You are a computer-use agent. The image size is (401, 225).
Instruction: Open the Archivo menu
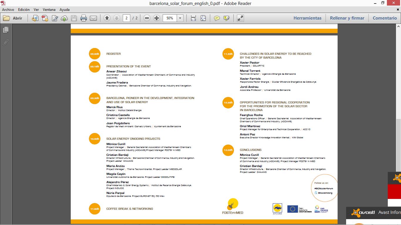point(8,10)
